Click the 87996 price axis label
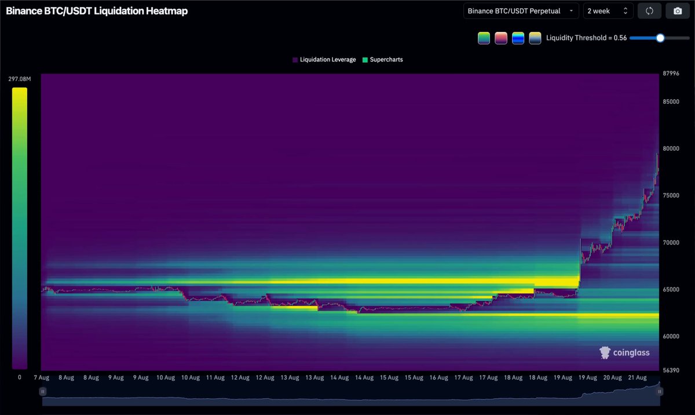 tap(671, 73)
